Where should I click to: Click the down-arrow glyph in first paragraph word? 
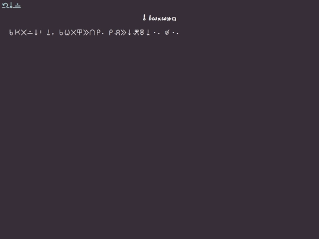(36, 32)
